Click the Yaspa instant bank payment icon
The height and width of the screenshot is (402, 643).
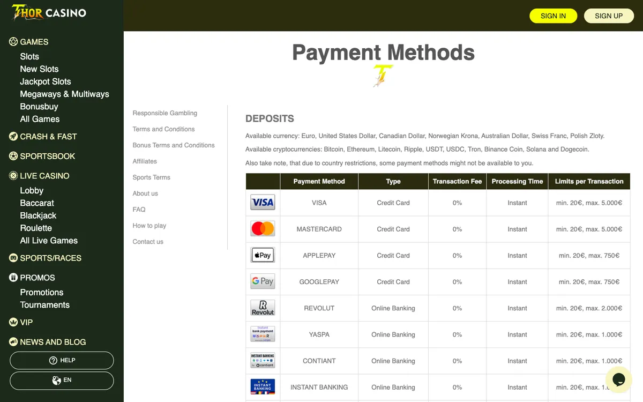point(263,334)
